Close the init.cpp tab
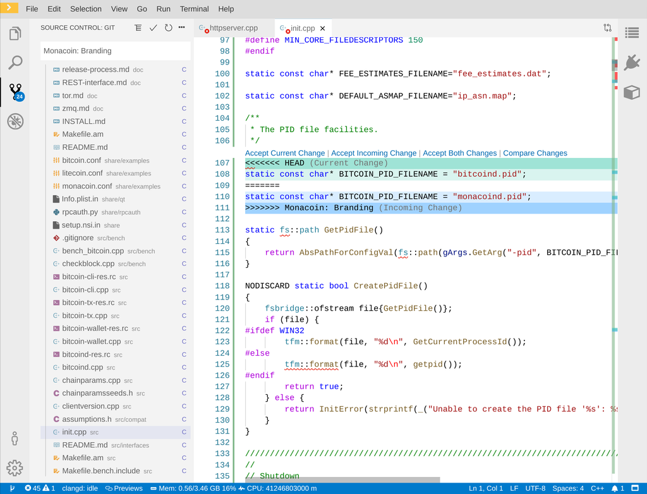The image size is (647, 494). pos(323,28)
